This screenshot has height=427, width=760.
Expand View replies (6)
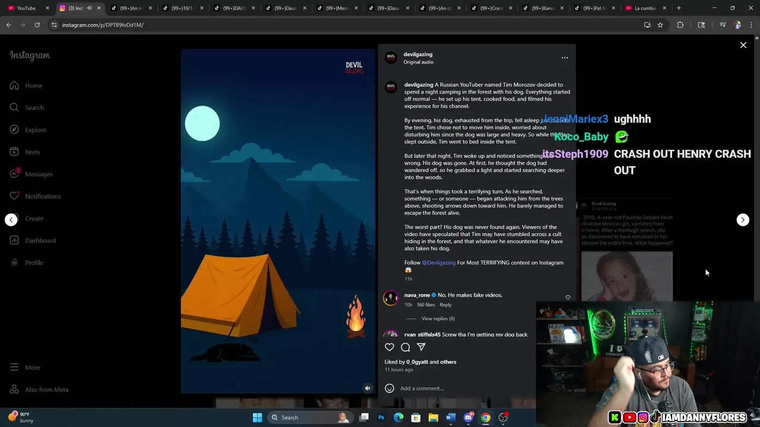438,318
